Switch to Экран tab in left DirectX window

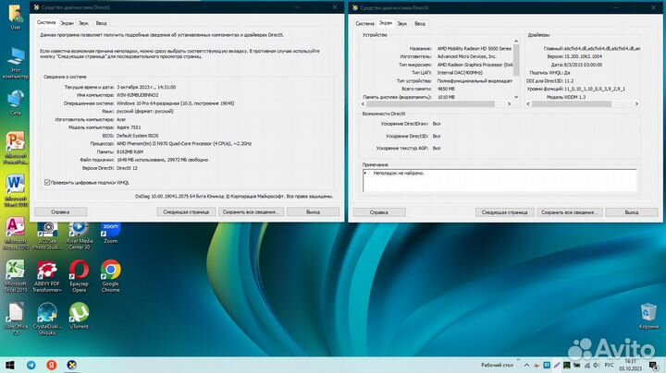[x=66, y=21]
